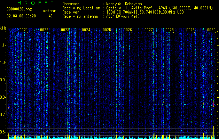The height and width of the screenshot is (139, 219).
Task: Click the 0023 time marker
Action: tap(65, 30)
